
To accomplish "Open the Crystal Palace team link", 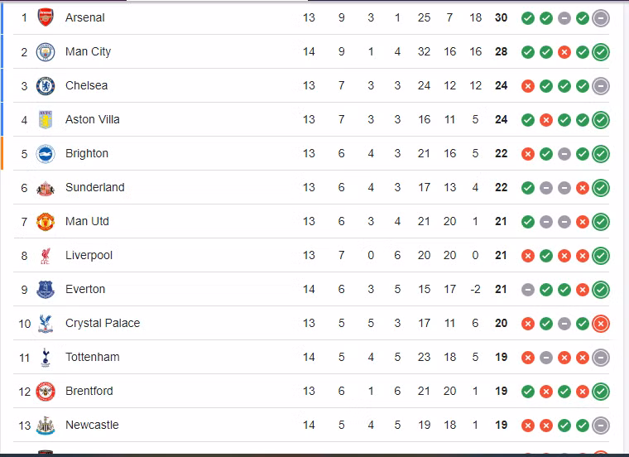I will tap(103, 323).
